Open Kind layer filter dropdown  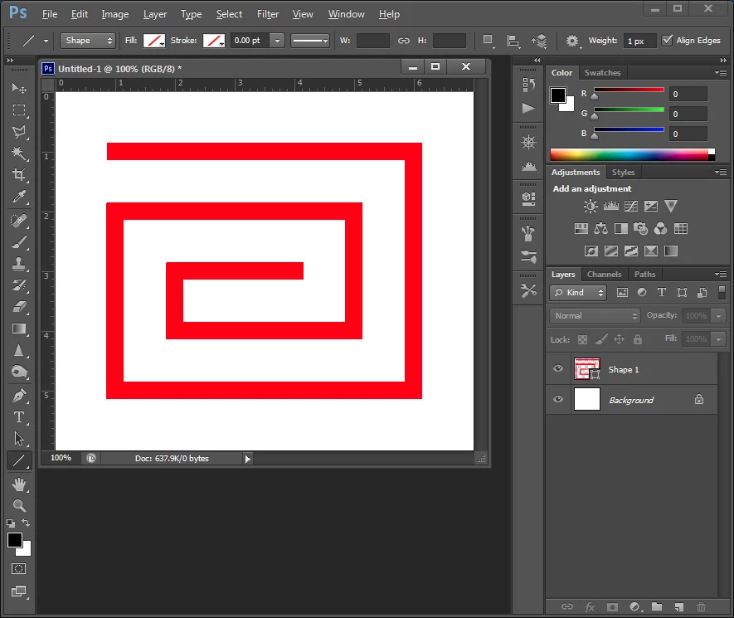578,293
